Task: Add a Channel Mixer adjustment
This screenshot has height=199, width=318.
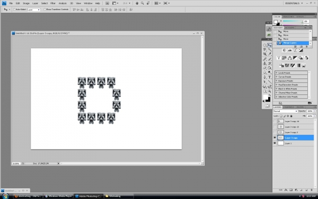Action: pyautogui.click(x=306, y=58)
